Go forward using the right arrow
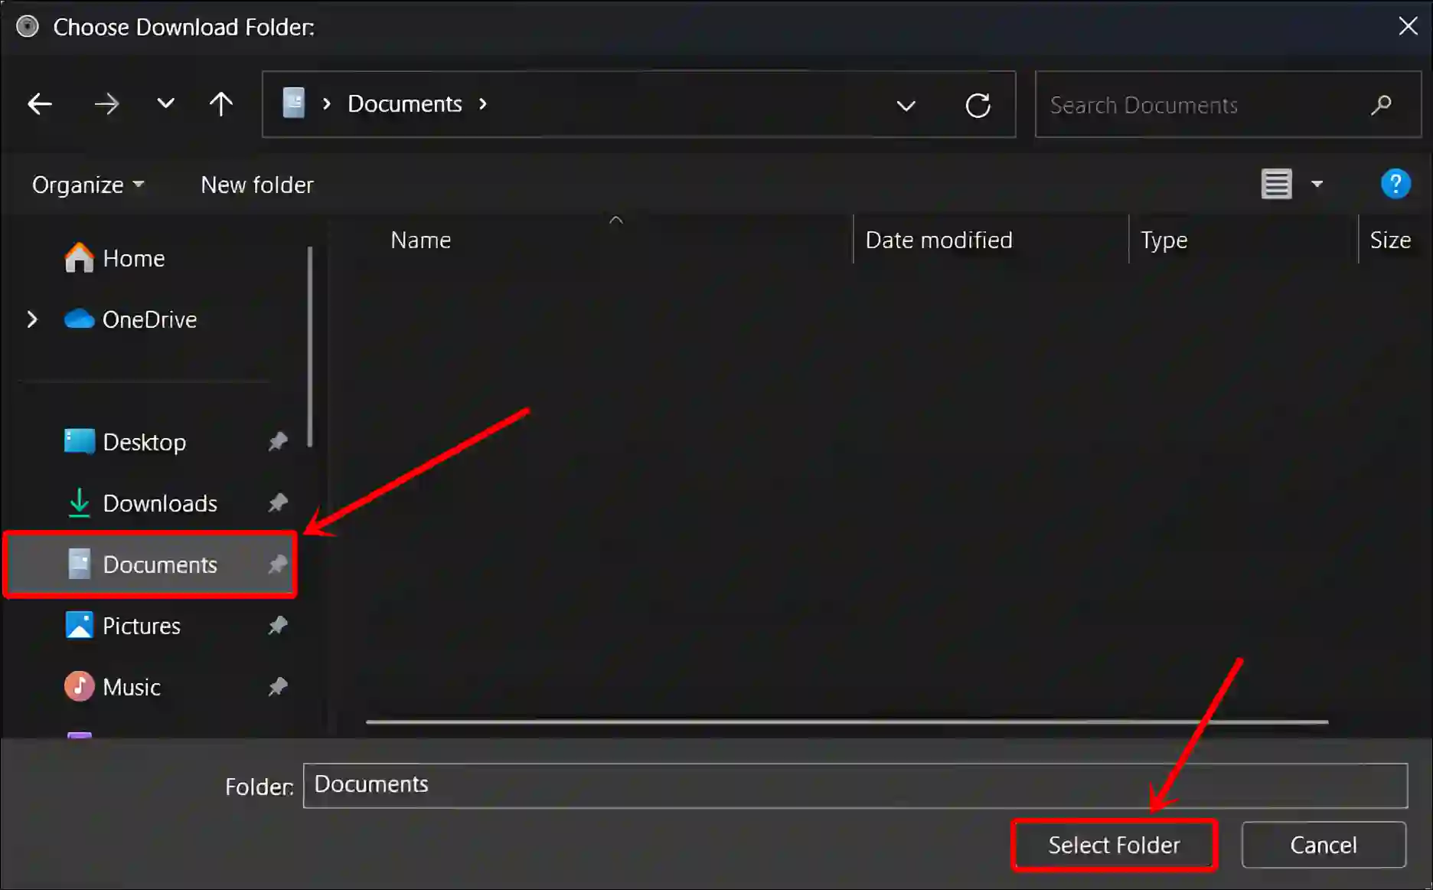Viewport: 1433px width, 890px height. (106, 104)
